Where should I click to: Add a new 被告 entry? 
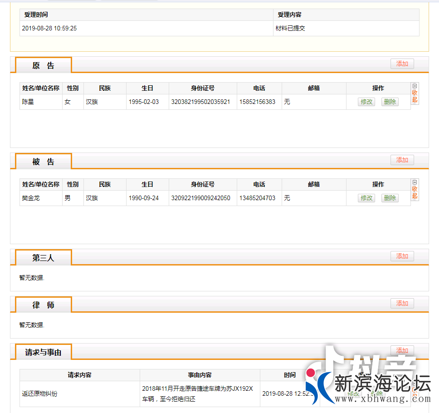402,160
